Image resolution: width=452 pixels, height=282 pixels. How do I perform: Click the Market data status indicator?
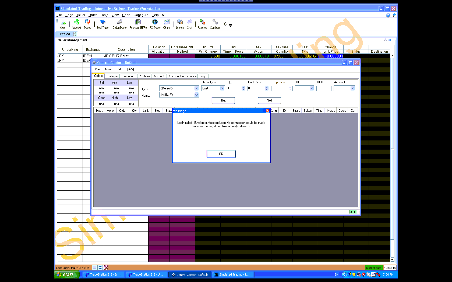tap(374, 268)
